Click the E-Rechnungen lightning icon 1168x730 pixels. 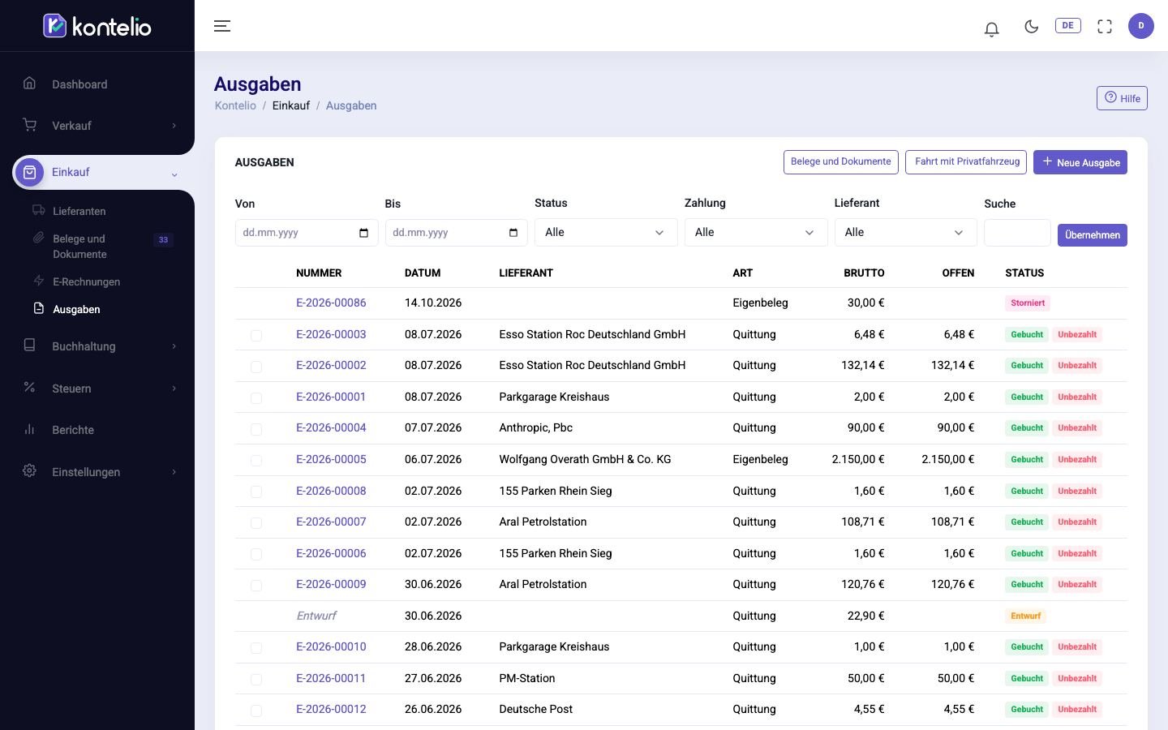point(38,281)
